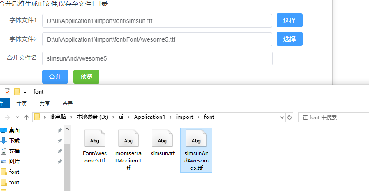This screenshot has height=191, width=369.
Task: Select the simsun.ttf file icon
Action: 162,139
